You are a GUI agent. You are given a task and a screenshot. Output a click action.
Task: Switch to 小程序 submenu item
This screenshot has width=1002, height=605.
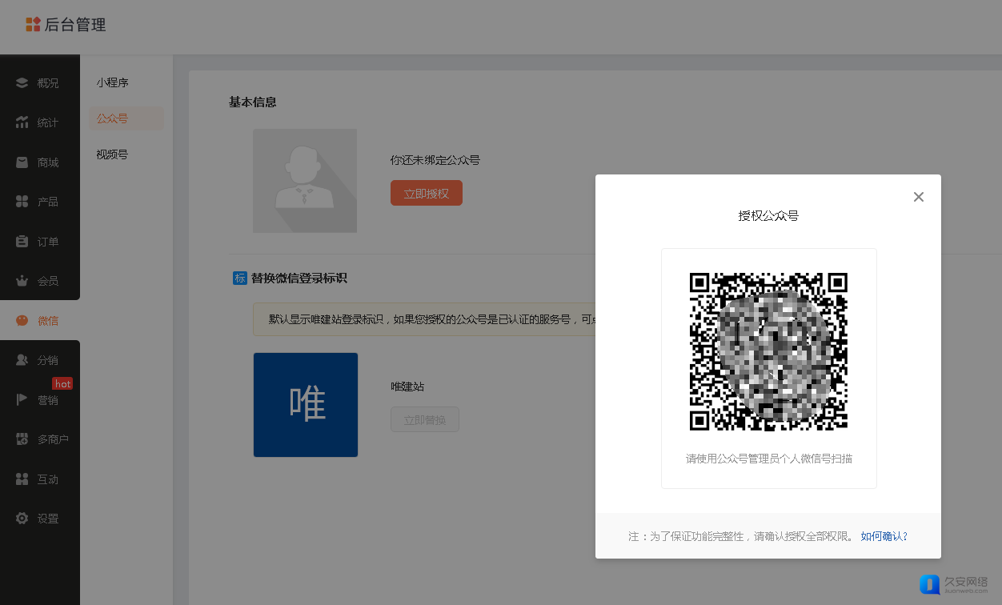113,82
